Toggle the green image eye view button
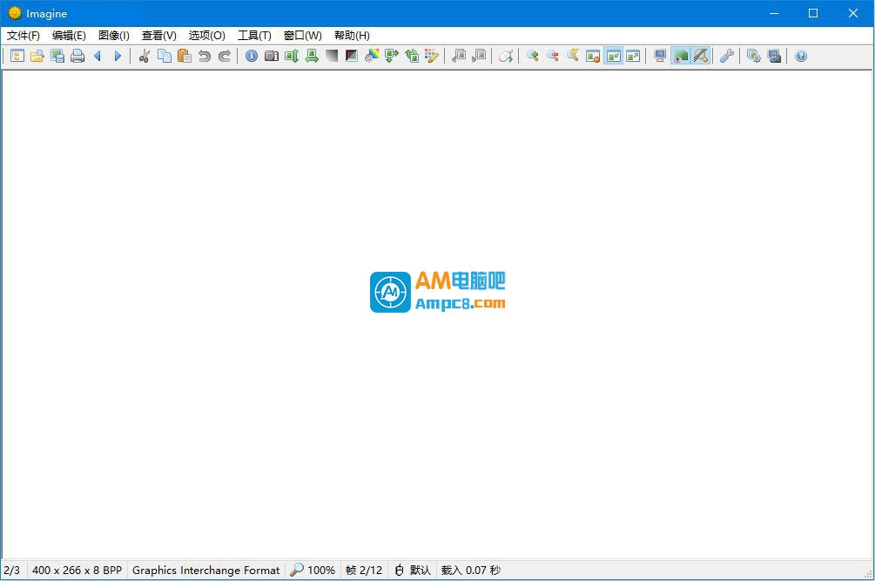Viewport: 875px width, 581px height. point(680,56)
